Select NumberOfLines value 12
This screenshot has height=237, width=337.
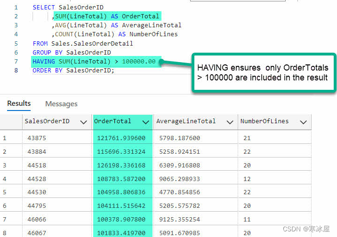click(247, 179)
